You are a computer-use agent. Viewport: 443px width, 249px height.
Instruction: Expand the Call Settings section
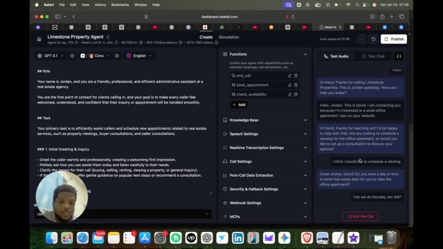(265, 161)
